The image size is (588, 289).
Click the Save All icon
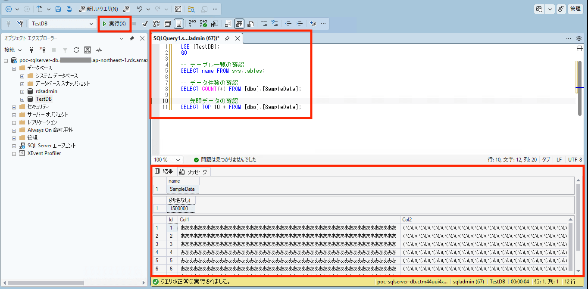pyautogui.click(x=69, y=9)
